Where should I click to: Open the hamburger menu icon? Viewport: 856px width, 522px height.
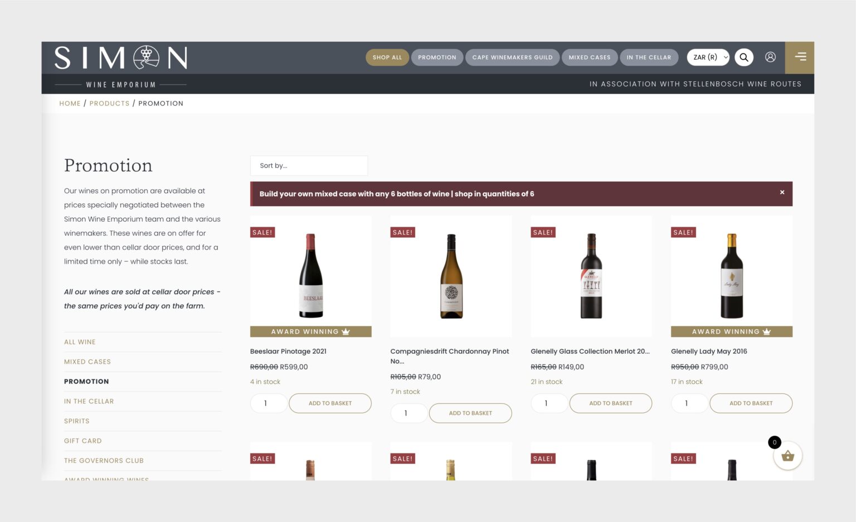[x=800, y=57]
